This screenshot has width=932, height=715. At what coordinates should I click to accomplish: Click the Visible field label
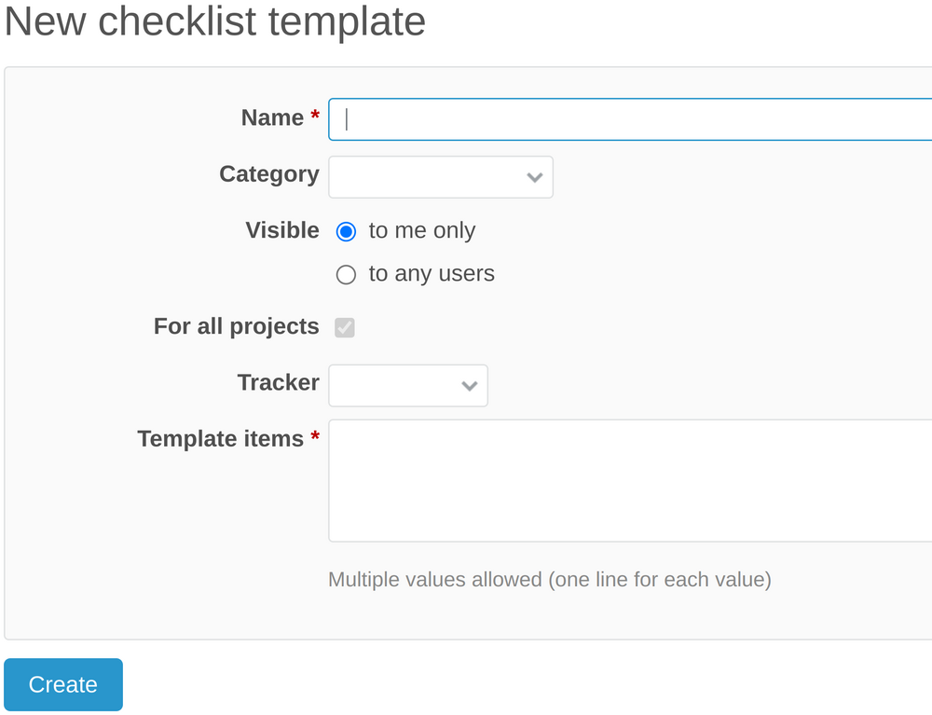(282, 230)
